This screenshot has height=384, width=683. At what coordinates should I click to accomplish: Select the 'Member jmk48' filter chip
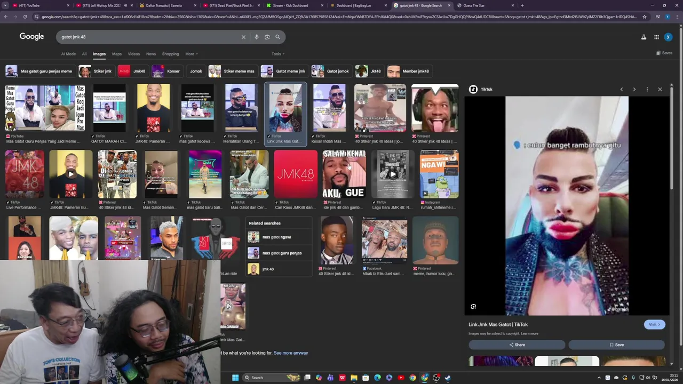[409, 71]
